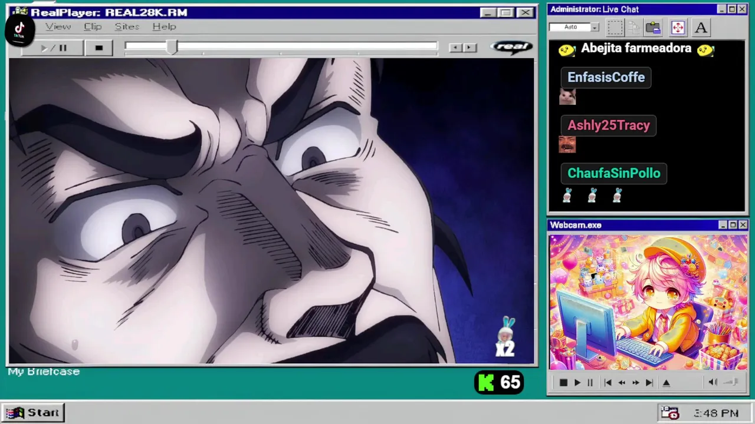Viewport: 755px width, 424px height.
Task: Click the Webcam skip-to-end button
Action: [x=649, y=383]
